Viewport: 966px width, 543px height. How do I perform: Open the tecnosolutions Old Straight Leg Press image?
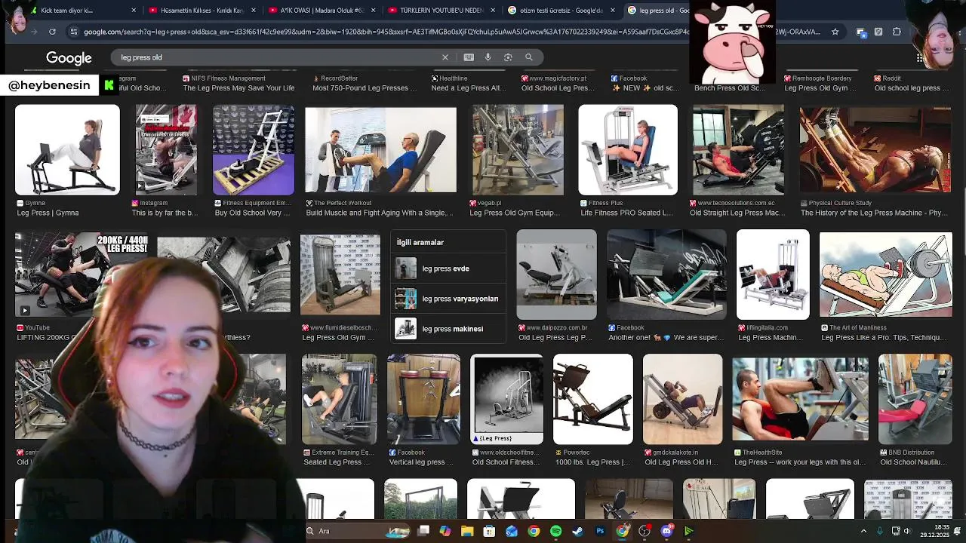[x=738, y=150]
